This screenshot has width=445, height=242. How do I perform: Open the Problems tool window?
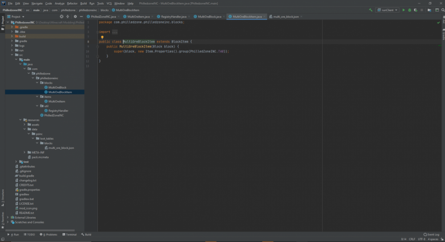pos(49,234)
